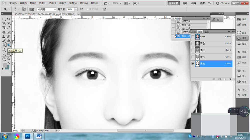Screen dimensions: 250x140
Task: Switch to the 图层 tab in channels panel
Action: 207,32
